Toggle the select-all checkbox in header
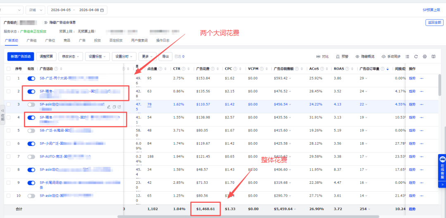The image size is (446, 218). point(9,69)
